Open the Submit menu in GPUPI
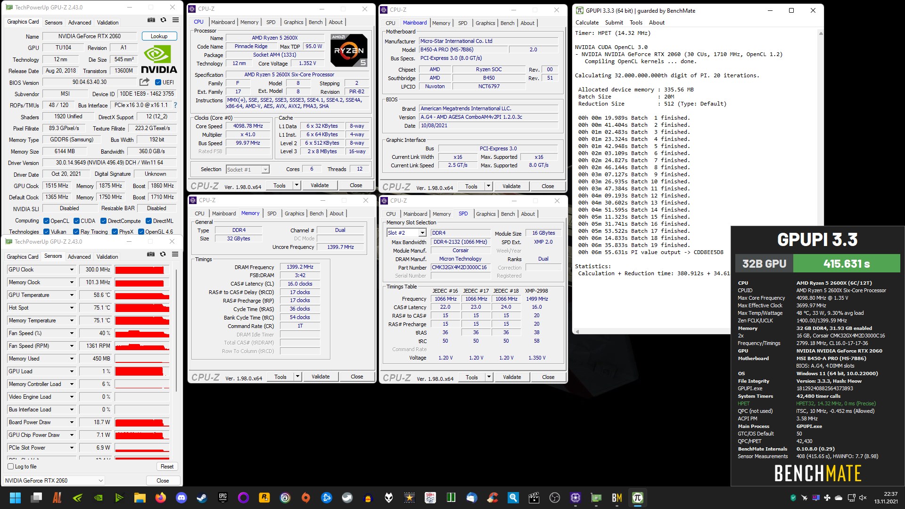The image size is (905, 509). [x=614, y=22]
